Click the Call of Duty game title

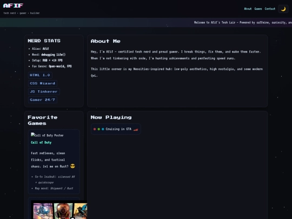click(x=41, y=142)
